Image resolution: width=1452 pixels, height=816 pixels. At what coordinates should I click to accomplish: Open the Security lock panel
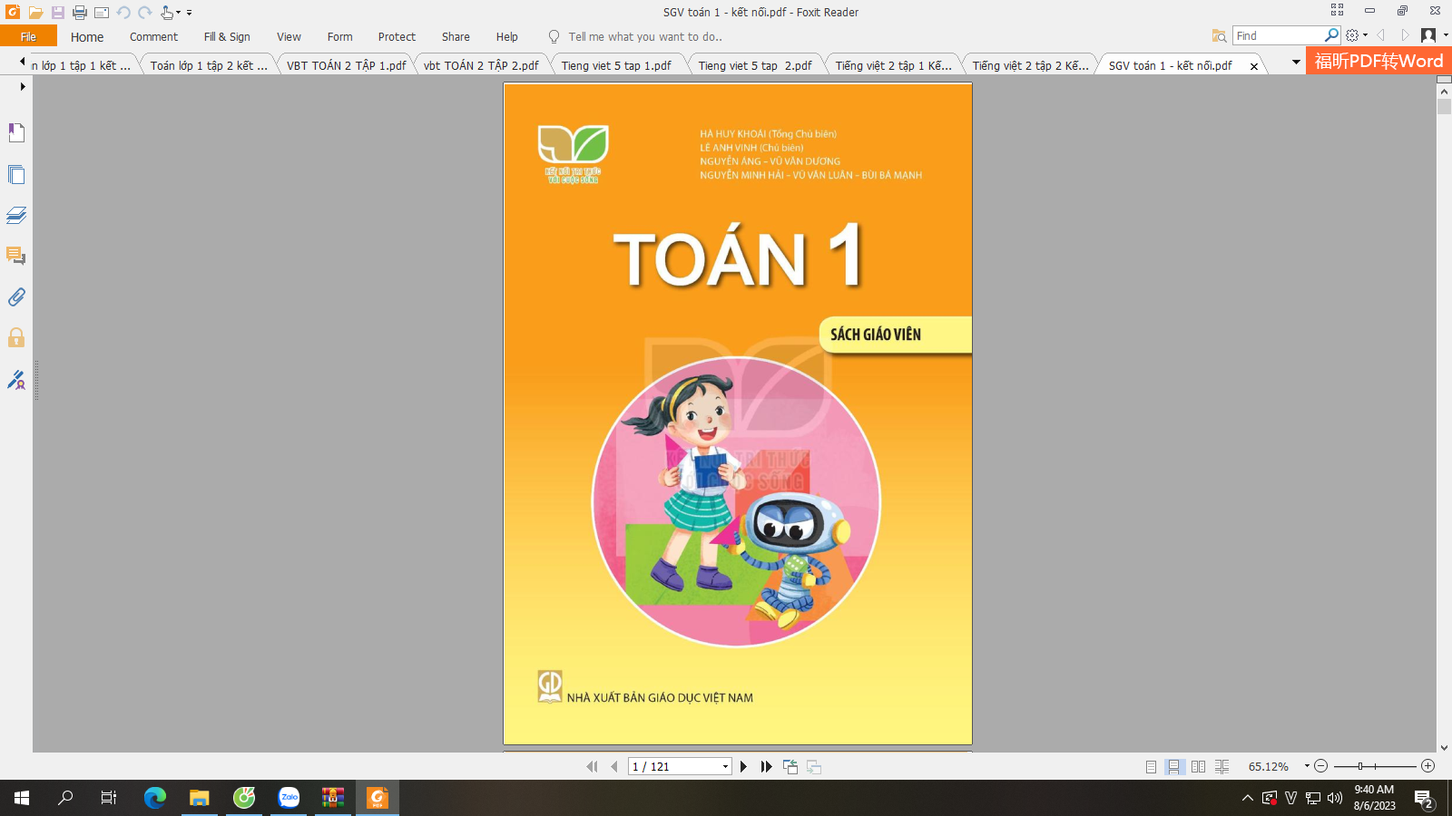click(x=16, y=338)
